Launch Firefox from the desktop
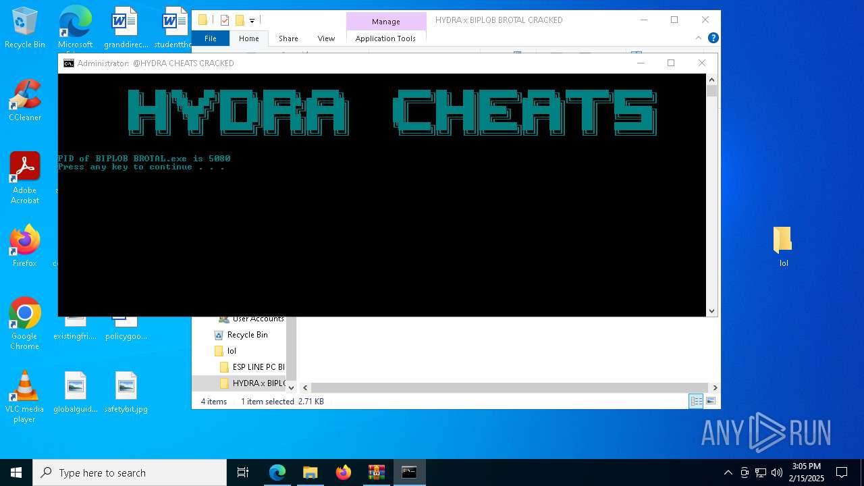 (25, 246)
